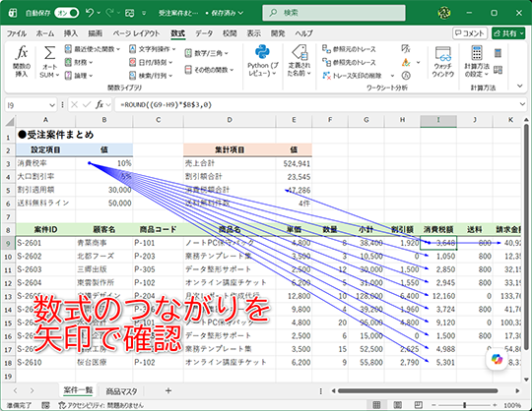The width and height of the screenshot is (532, 411).
Task: Click Remove Arrows (トレース矢印の削除)
Action: 352,75
